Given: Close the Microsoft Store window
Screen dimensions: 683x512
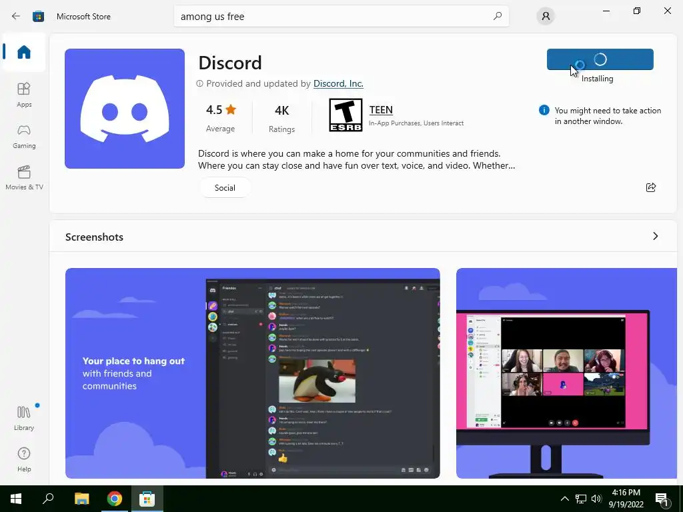Looking at the screenshot, I should point(667,11).
